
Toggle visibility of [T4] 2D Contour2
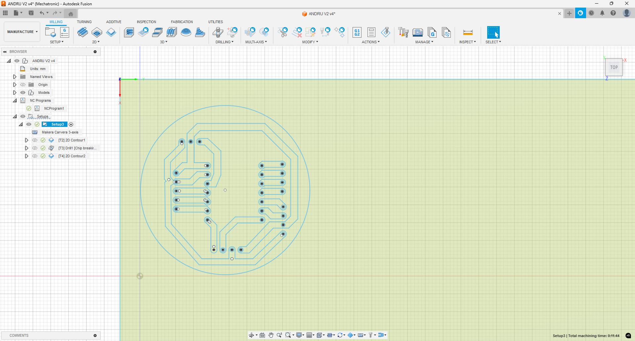pos(35,156)
